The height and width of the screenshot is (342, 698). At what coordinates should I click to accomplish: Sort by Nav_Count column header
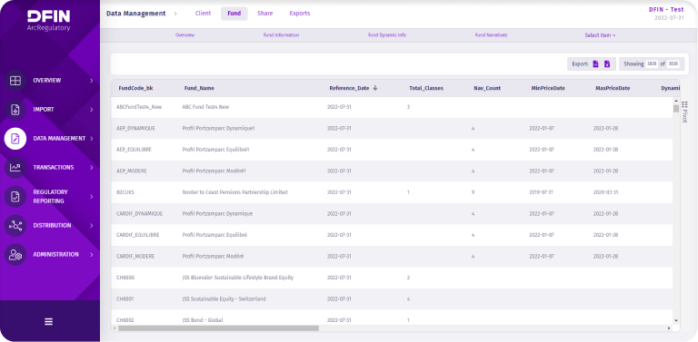coord(487,88)
